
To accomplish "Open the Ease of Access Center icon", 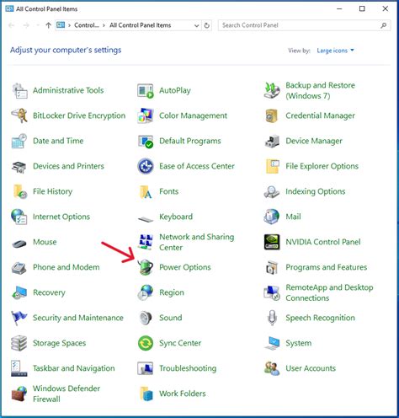I will pos(146,166).
